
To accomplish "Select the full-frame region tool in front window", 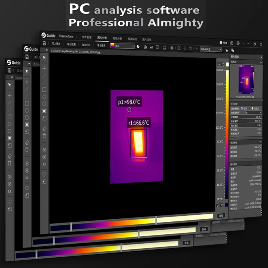I will (44, 111).
